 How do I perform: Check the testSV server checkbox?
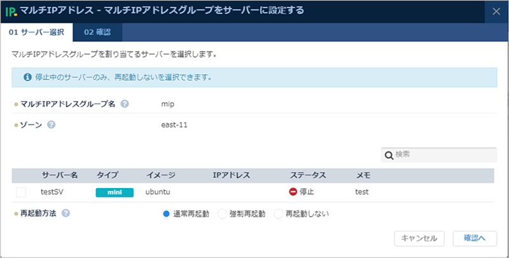(22, 191)
